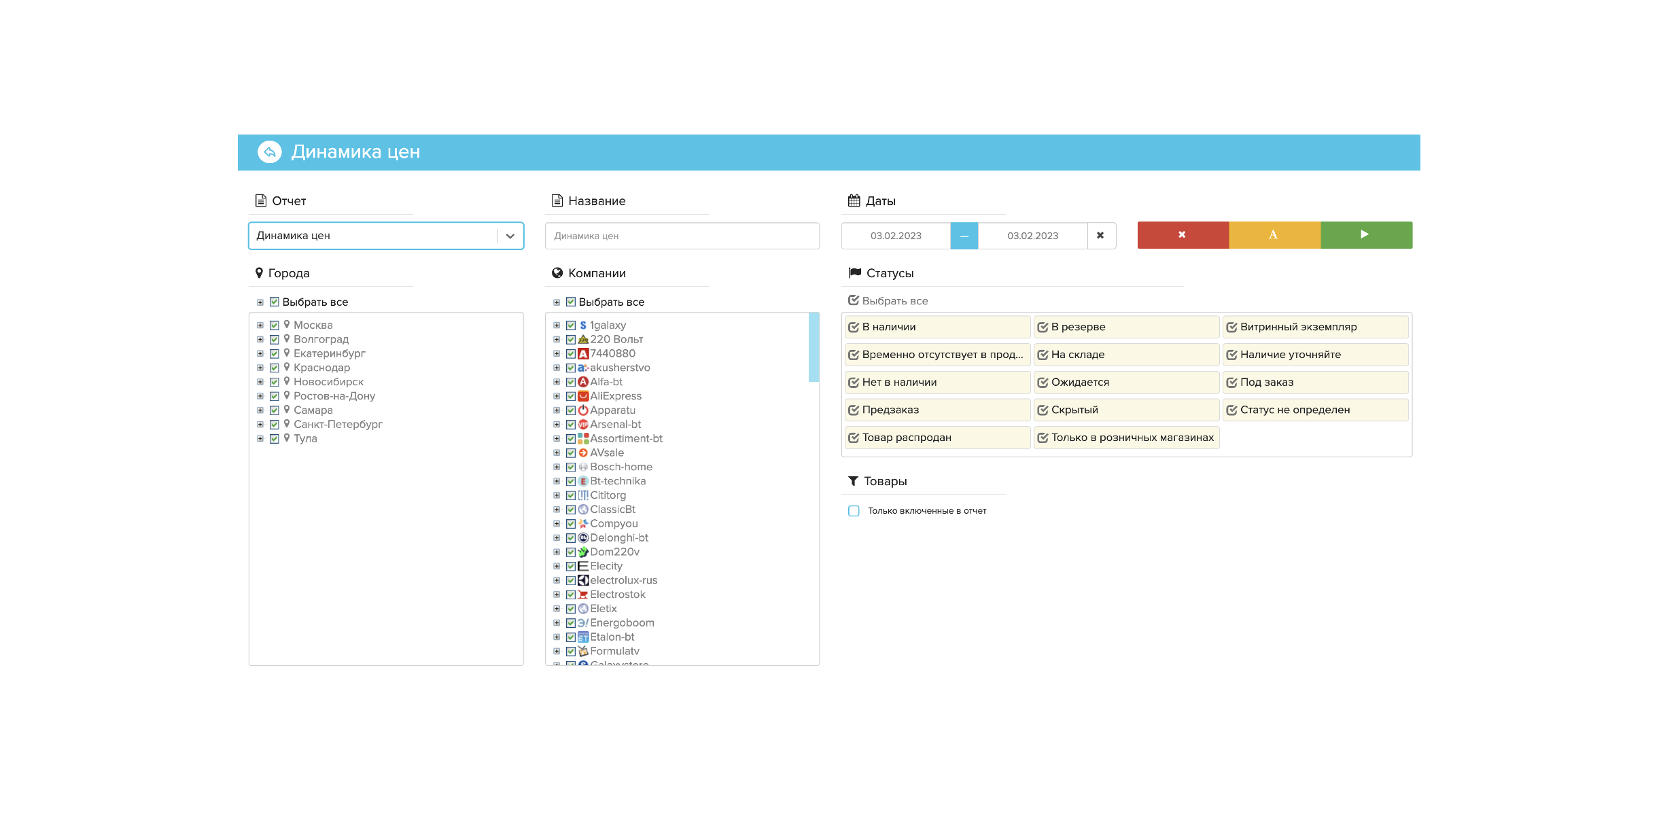Expand the Energoboom company node

pyautogui.click(x=557, y=623)
